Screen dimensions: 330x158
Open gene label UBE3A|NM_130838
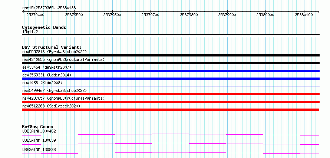point(39,150)
